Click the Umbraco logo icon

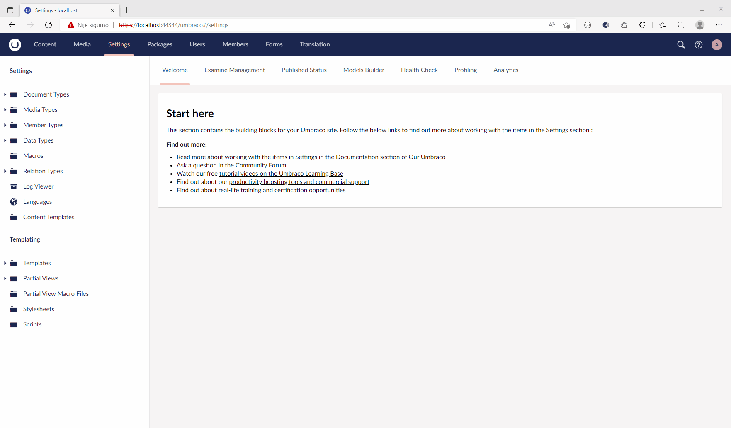point(15,44)
